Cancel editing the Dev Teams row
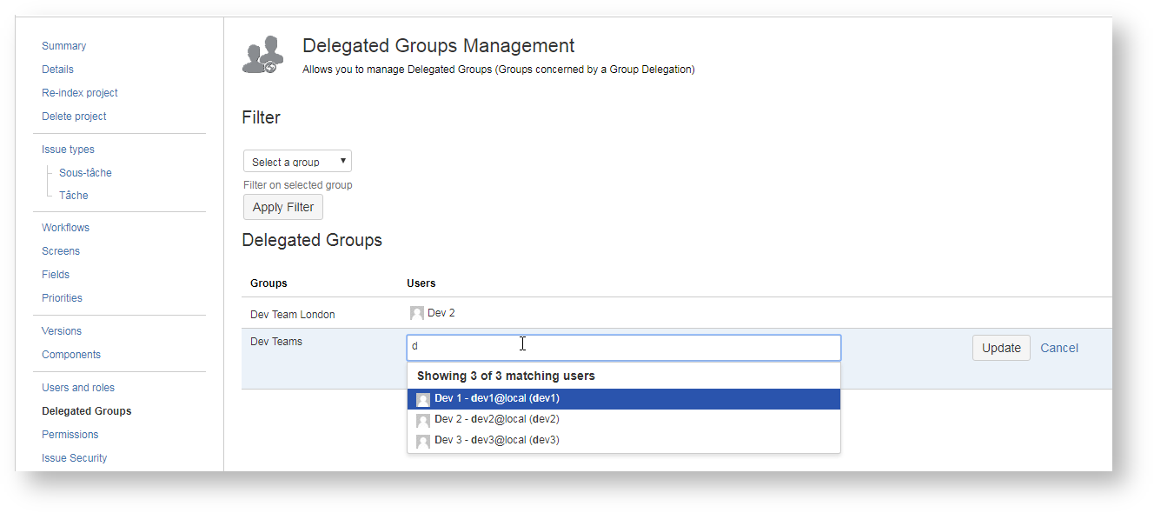 [x=1058, y=348]
